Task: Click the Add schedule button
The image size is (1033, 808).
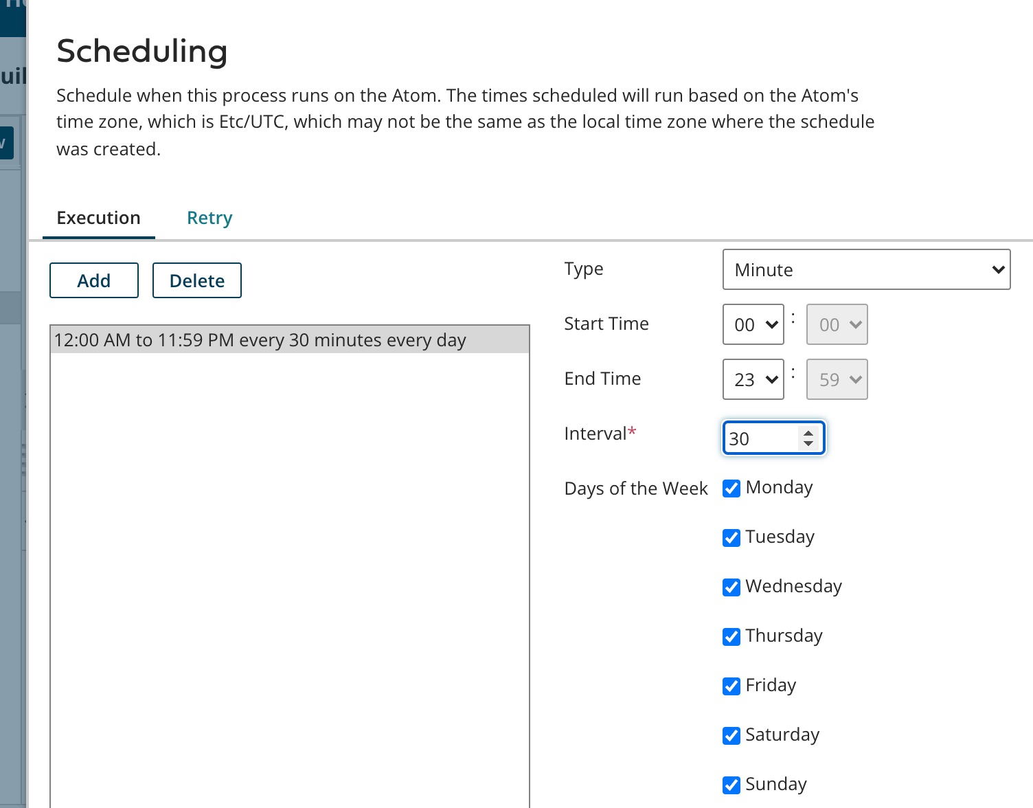Action: (x=94, y=280)
